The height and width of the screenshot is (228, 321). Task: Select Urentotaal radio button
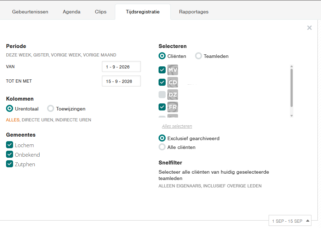10,109
